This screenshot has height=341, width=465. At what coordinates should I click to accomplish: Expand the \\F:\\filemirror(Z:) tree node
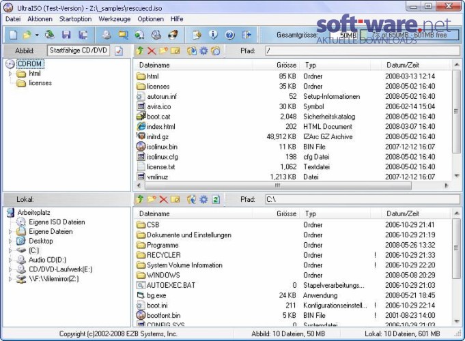tap(10, 279)
